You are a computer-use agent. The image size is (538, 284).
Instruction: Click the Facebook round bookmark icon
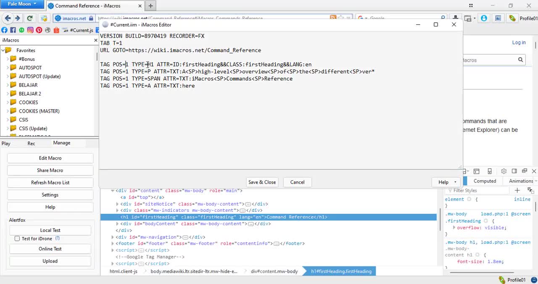click(4, 30)
